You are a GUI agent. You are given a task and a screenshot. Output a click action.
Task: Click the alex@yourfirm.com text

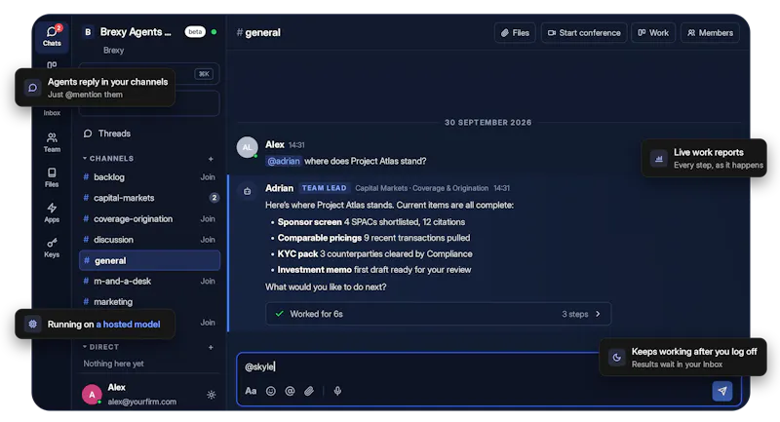141,402
